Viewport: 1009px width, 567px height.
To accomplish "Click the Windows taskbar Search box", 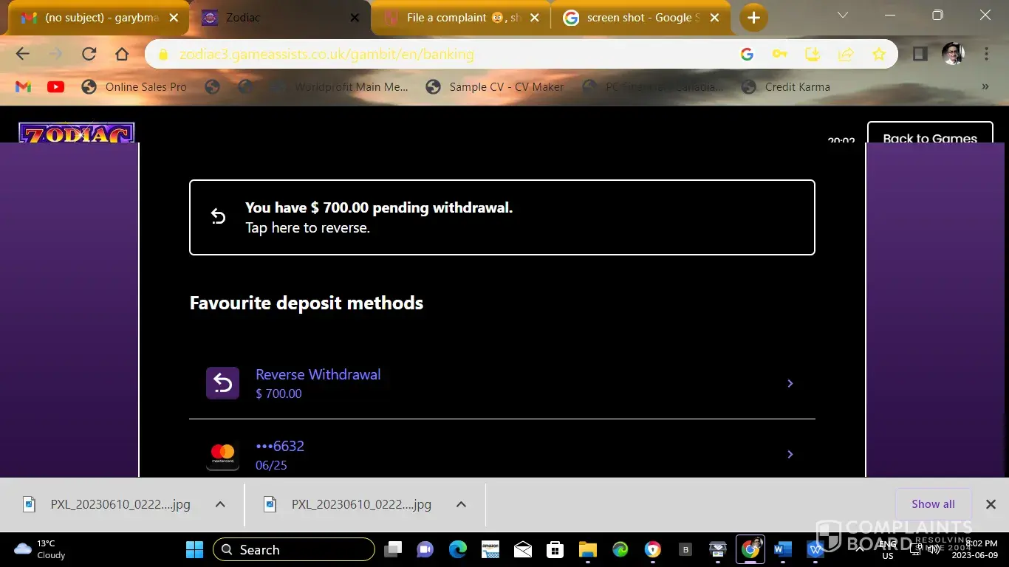I will pyautogui.click(x=294, y=549).
